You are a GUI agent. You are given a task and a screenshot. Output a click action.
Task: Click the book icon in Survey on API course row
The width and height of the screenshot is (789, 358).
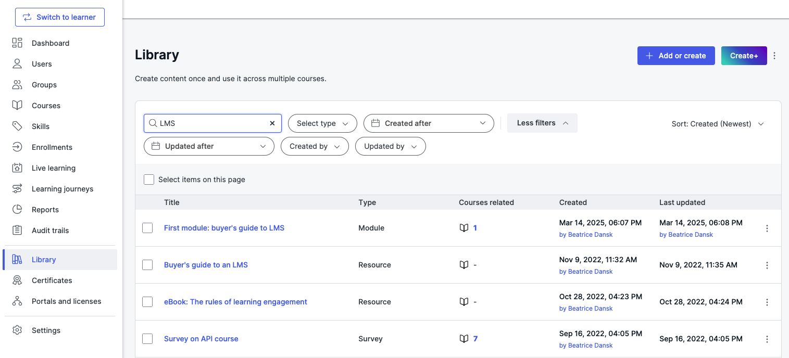(x=464, y=339)
